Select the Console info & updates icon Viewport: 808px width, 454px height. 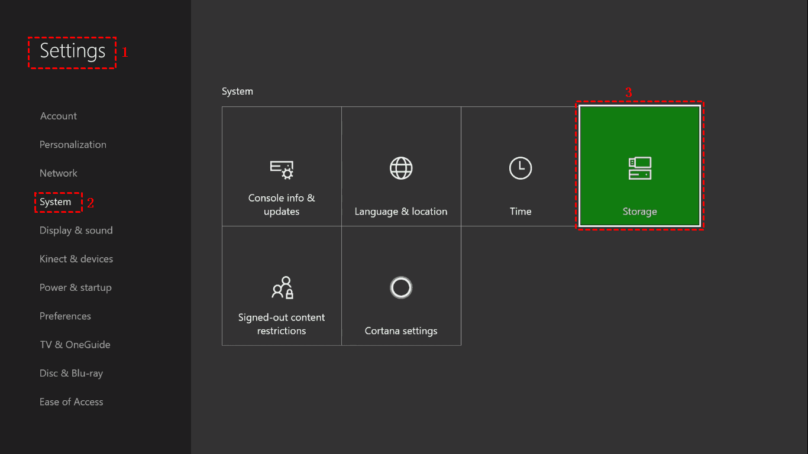point(282,168)
